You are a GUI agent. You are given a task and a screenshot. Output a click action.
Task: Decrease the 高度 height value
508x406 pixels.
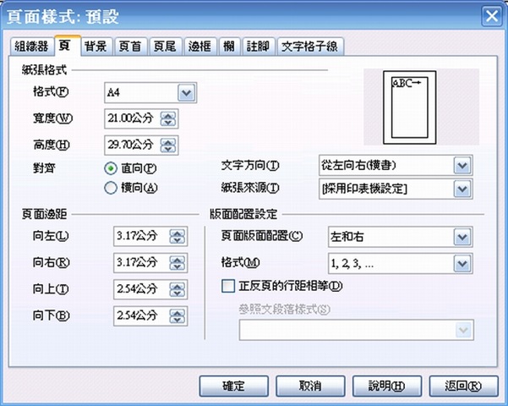[168, 149]
